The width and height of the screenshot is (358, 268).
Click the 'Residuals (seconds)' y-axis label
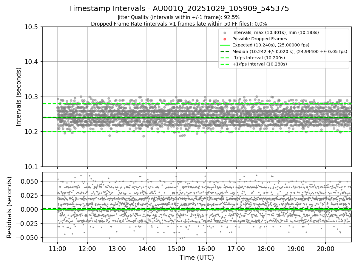coord(10,207)
